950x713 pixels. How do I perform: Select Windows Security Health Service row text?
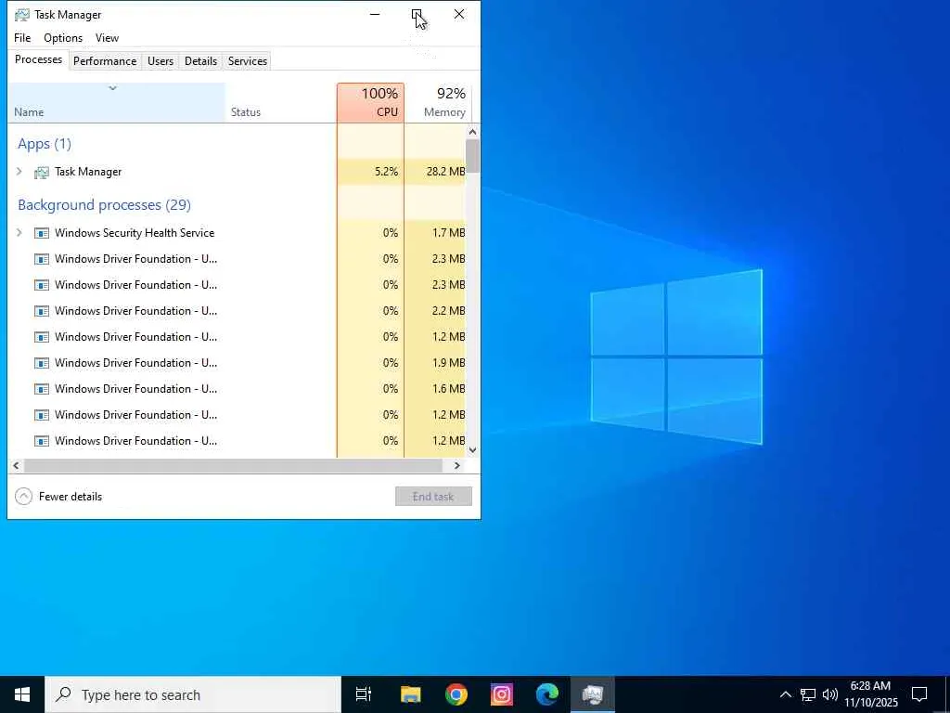[135, 233]
